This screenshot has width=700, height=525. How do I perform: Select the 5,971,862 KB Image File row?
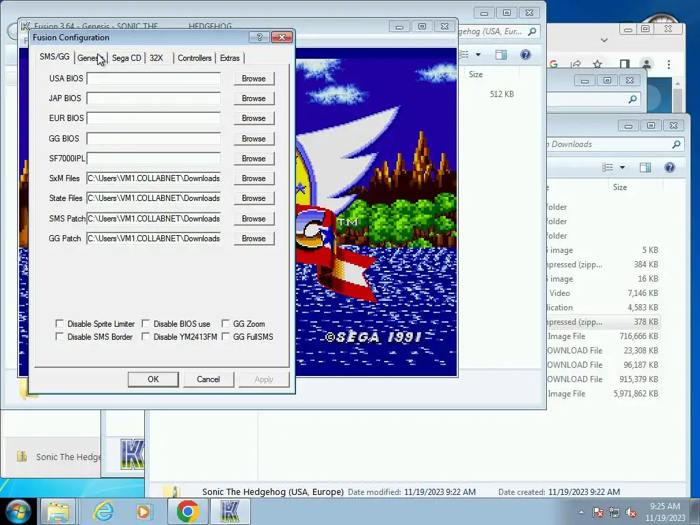click(x=603, y=393)
